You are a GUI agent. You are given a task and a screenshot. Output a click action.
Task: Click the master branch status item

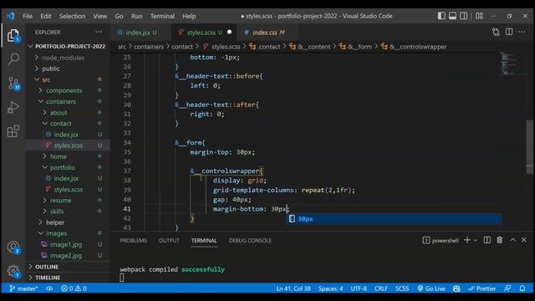coord(23,288)
